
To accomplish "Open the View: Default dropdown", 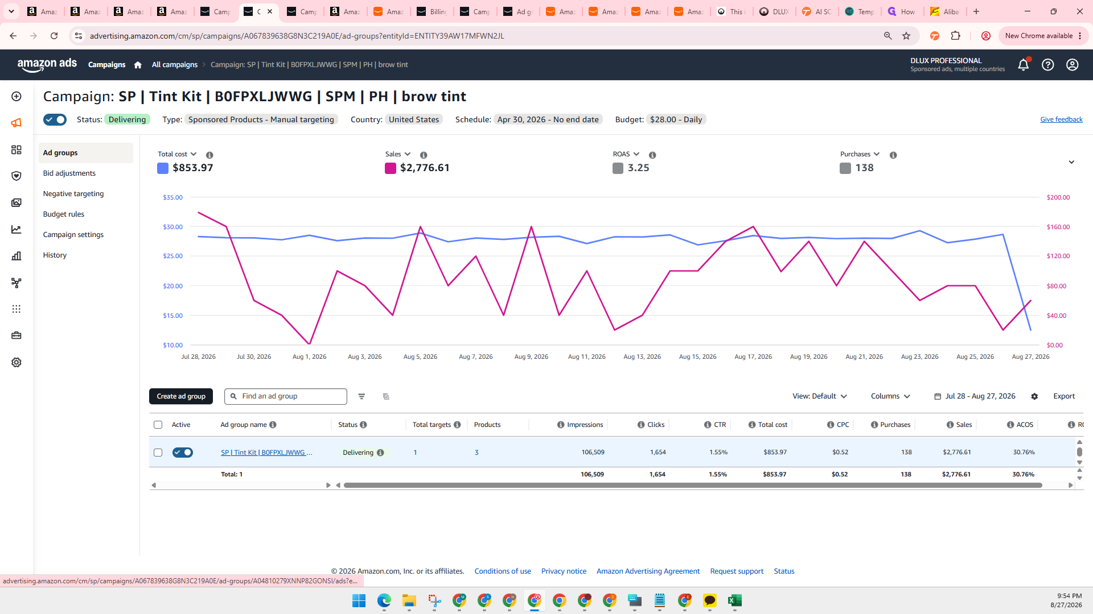I will (820, 396).
